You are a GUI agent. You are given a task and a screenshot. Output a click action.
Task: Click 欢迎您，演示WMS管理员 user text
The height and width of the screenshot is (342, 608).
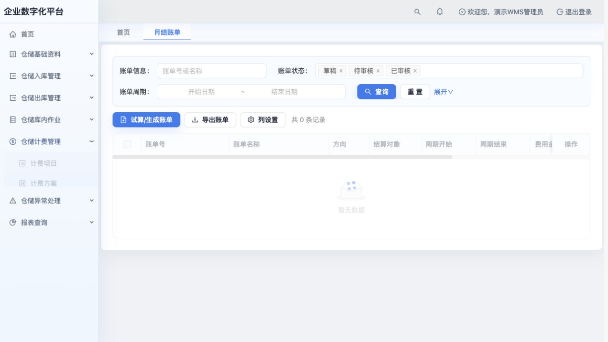pyautogui.click(x=505, y=12)
